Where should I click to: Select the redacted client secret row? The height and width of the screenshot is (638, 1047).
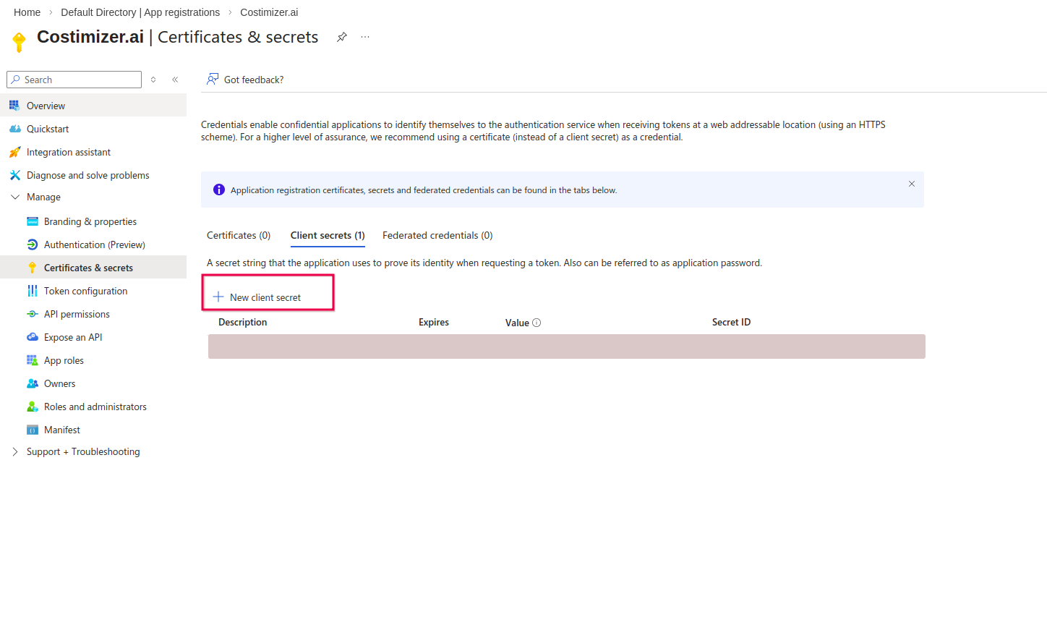567,346
